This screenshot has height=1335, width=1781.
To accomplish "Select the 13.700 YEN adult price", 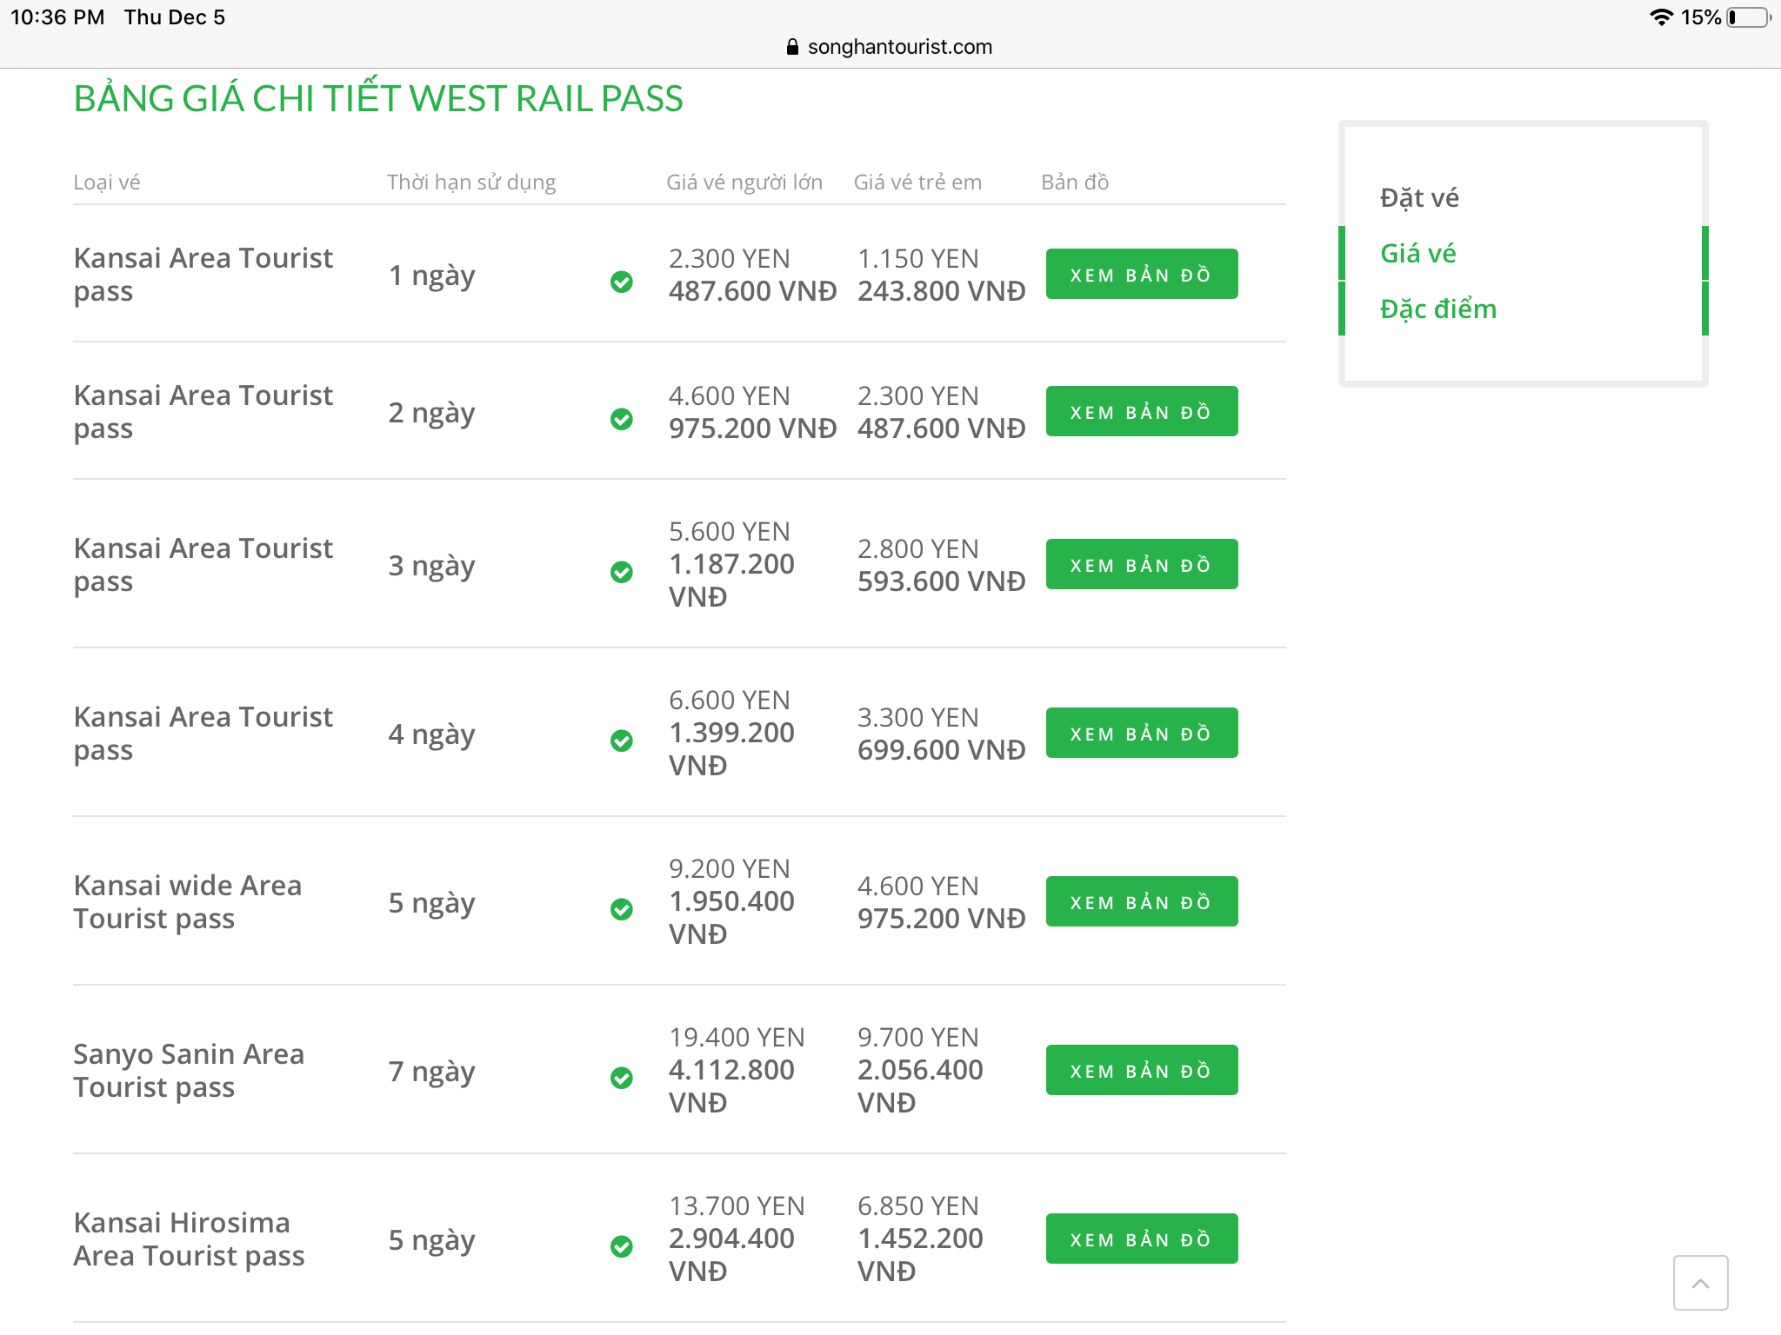I will (x=737, y=1205).
